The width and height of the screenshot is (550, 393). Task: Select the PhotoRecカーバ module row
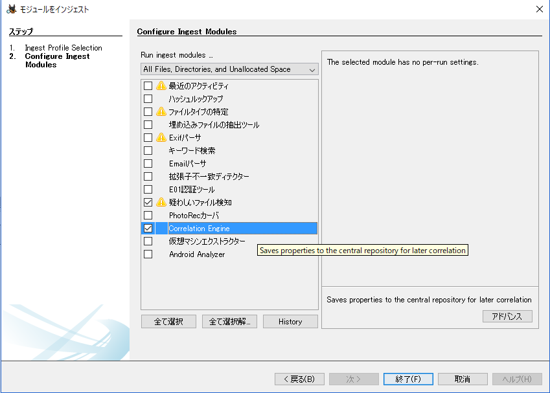click(x=229, y=216)
